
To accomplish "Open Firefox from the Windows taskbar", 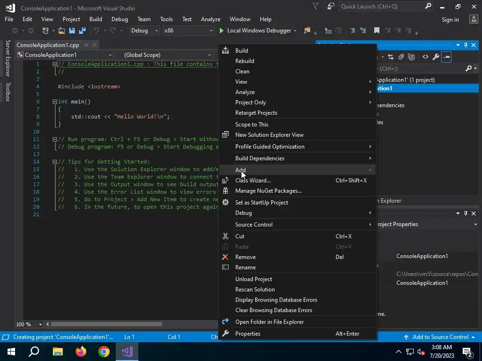I will point(81,352).
